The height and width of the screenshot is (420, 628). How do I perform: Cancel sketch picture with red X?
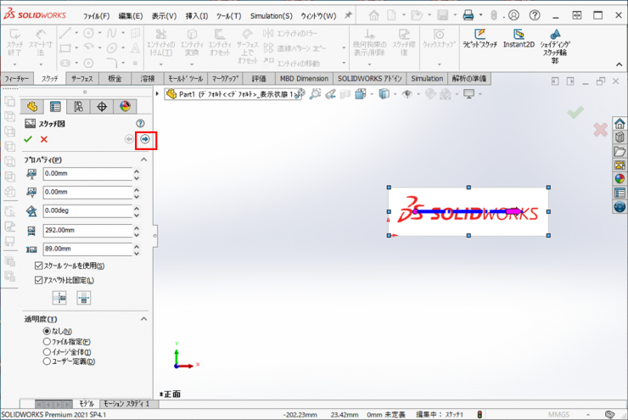pos(44,139)
